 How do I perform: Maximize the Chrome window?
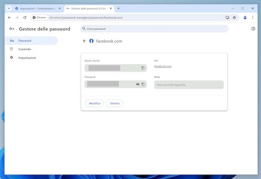(x=243, y=8)
